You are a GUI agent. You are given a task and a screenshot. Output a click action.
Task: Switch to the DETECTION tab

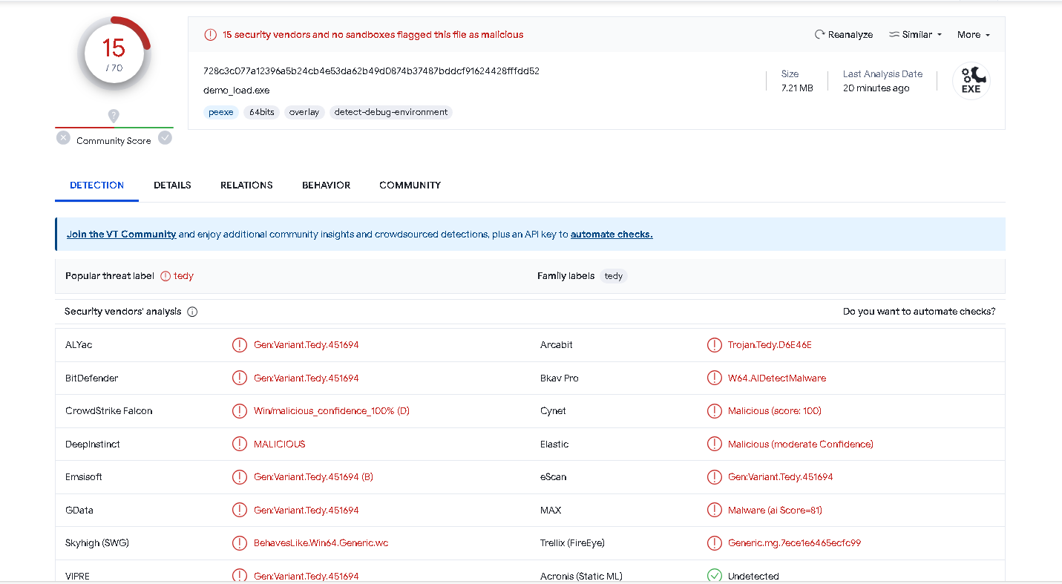[96, 186]
